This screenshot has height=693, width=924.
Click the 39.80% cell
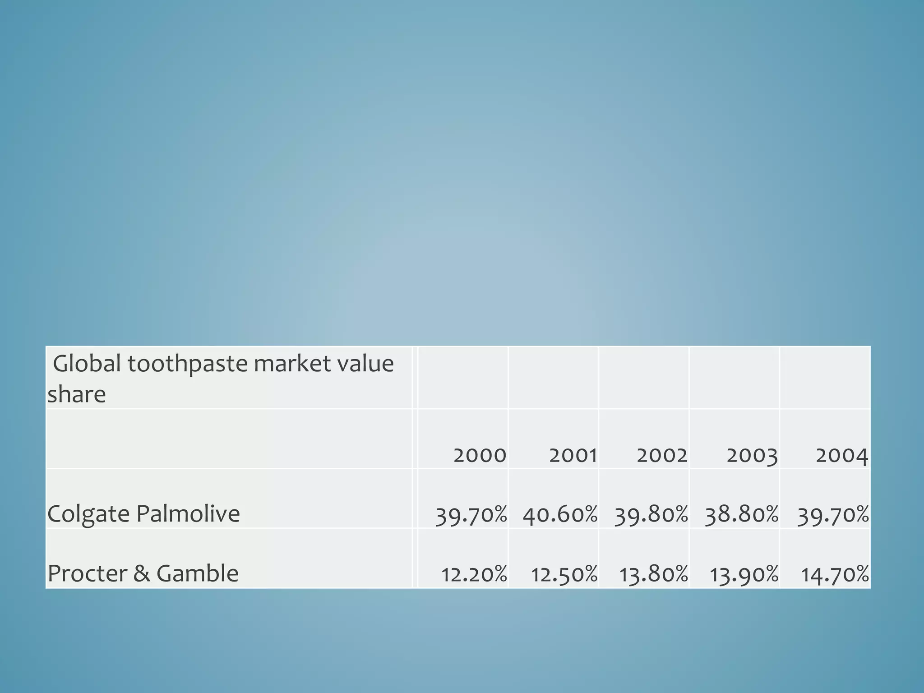(x=644, y=499)
